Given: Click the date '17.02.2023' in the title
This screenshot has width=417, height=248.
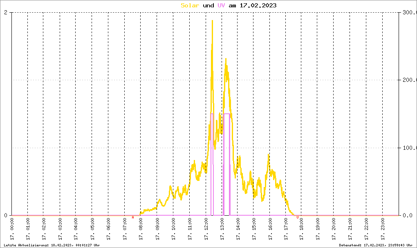Looking at the screenshot, I should [258, 5].
